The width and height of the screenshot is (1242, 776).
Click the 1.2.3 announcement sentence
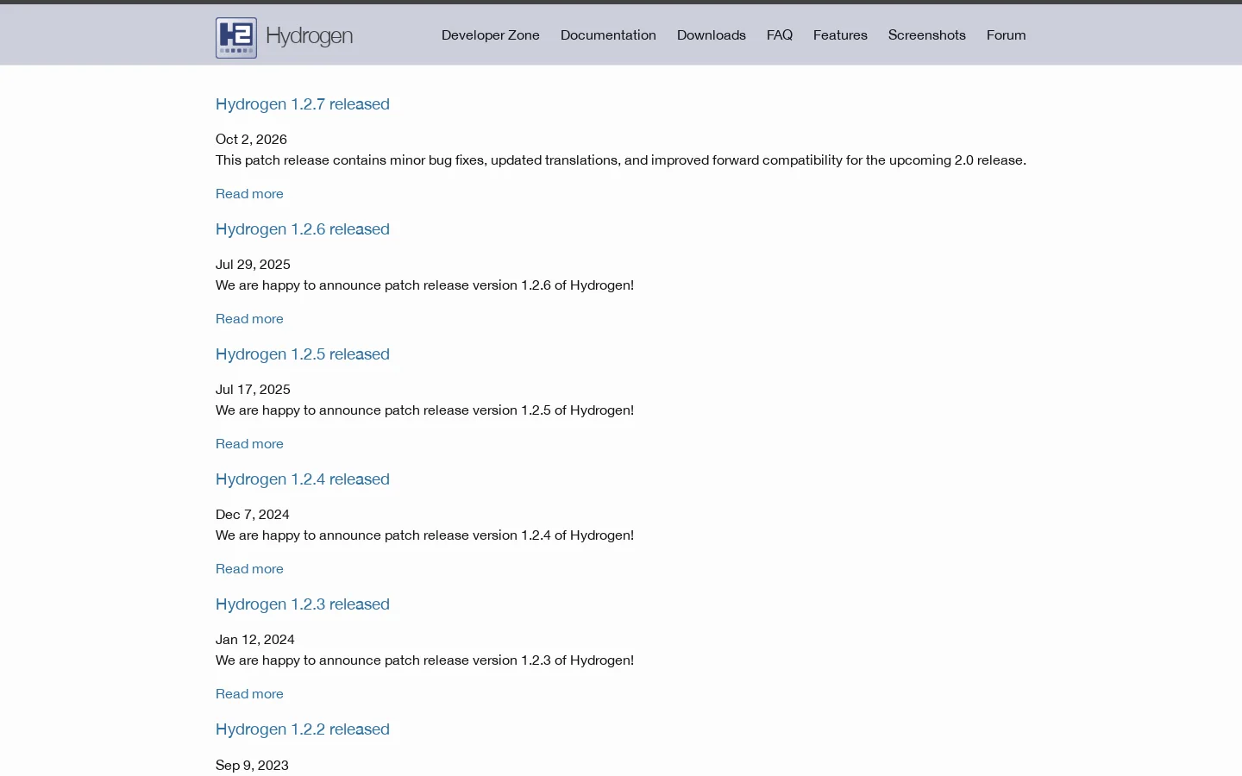[424, 660]
